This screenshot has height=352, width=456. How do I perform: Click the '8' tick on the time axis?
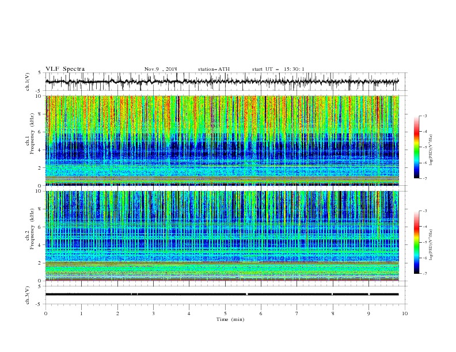[333, 313]
